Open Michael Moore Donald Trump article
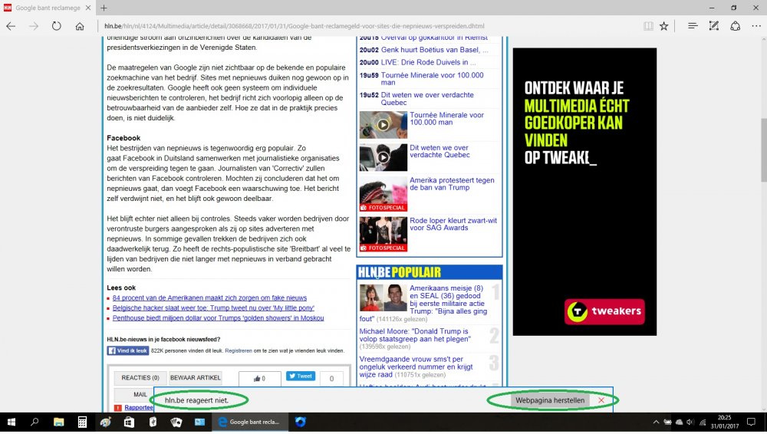The image size is (767, 434). (415, 335)
